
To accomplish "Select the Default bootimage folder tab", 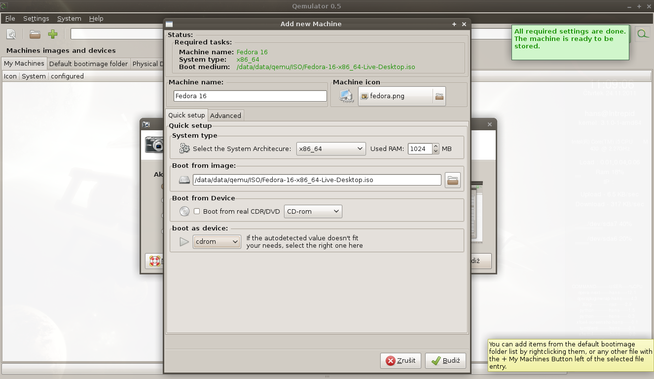I will pyautogui.click(x=88, y=64).
